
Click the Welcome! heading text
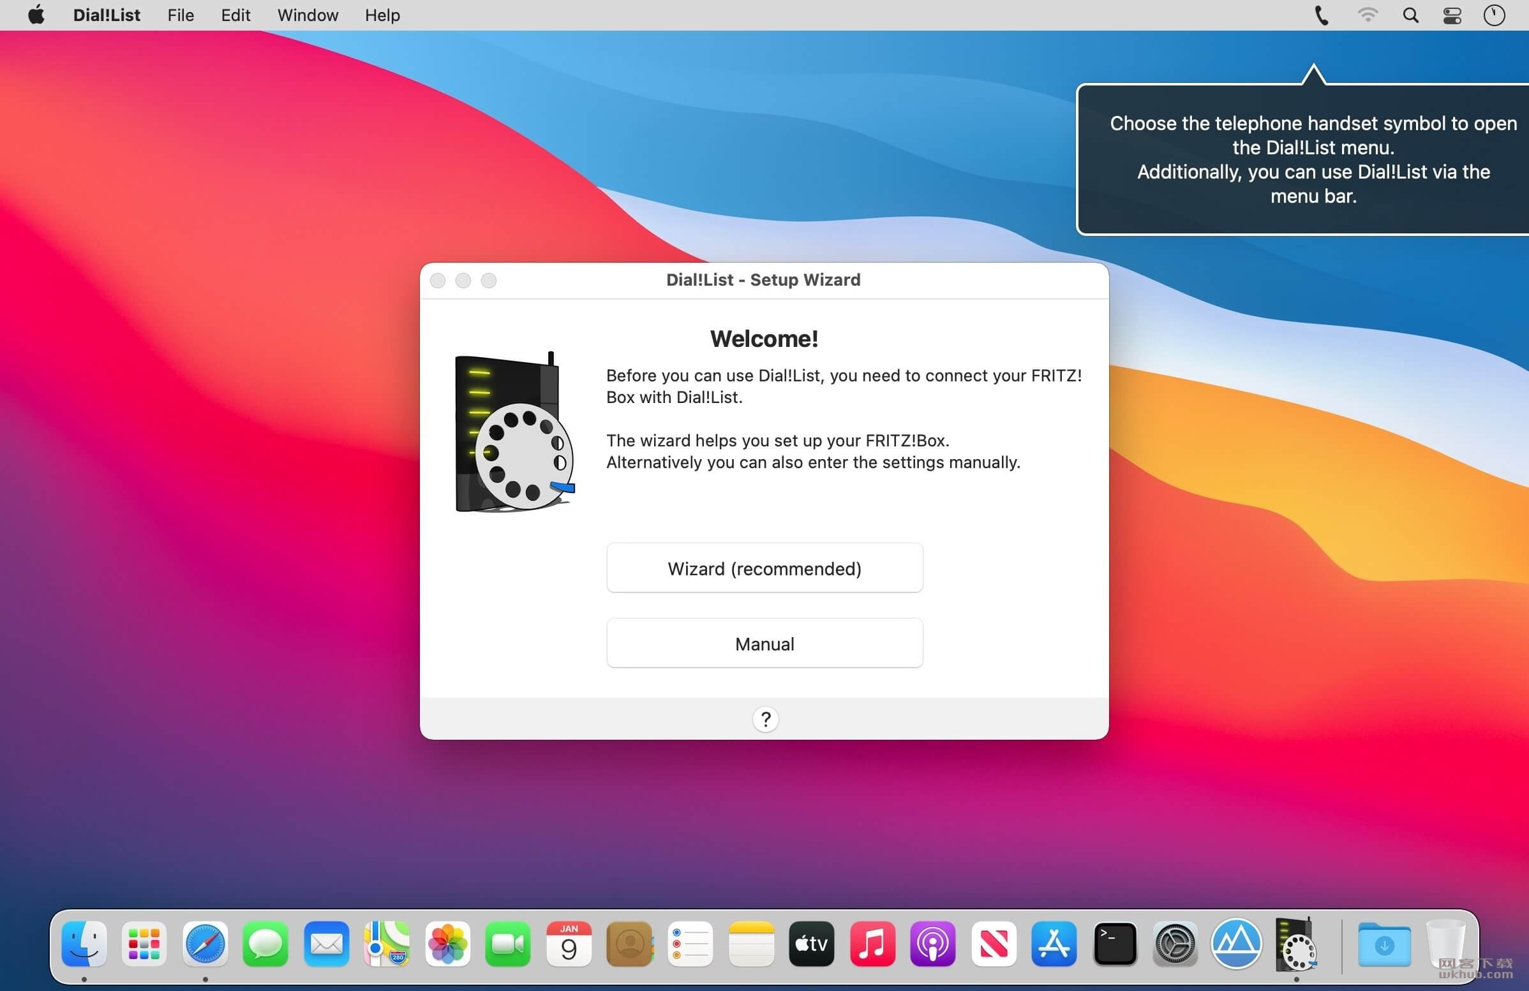(x=764, y=339)
